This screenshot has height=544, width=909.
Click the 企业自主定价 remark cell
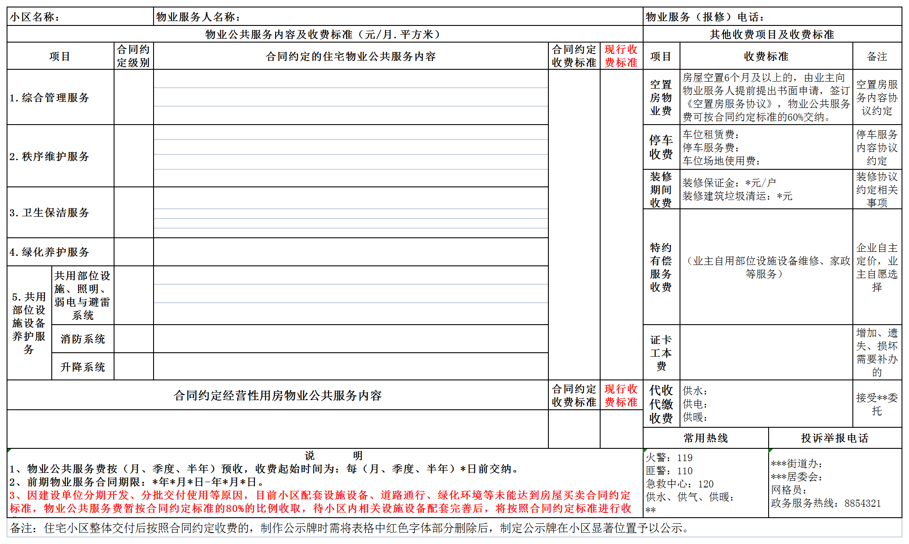click(877, 267)
